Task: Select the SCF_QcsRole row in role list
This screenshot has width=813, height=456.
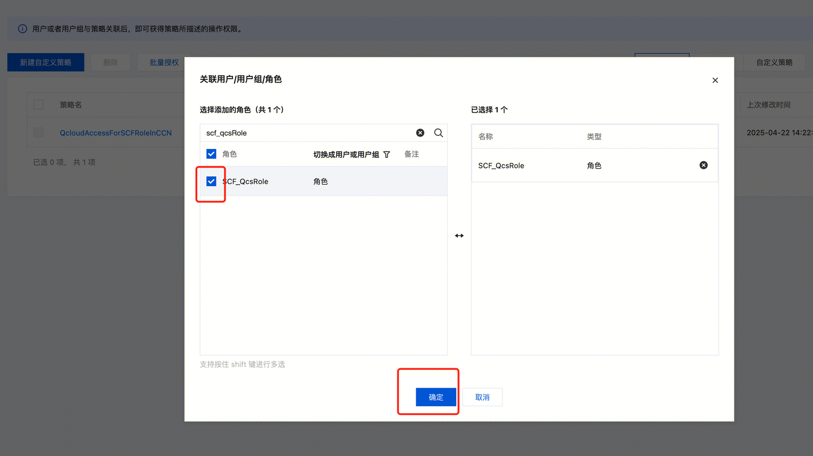Action: pos(324,181)
